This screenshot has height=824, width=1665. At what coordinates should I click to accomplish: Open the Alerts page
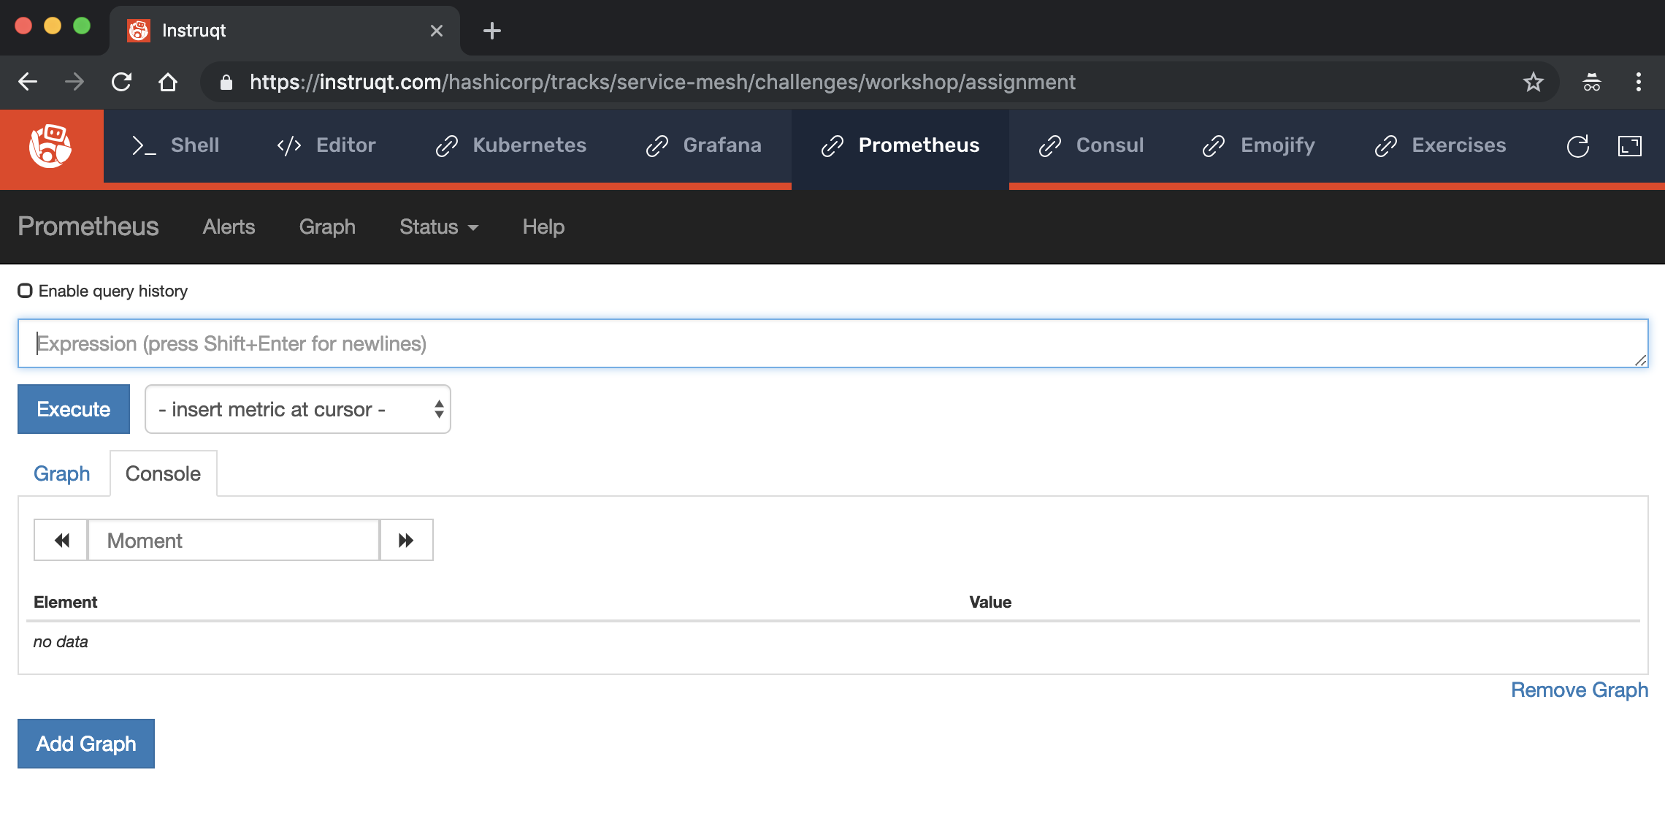229,227
